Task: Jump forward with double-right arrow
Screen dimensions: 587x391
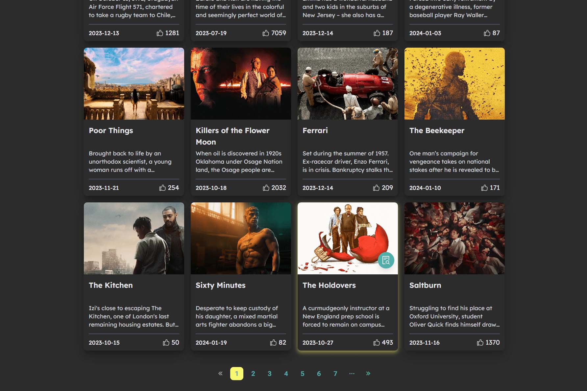Action: tap(368, 373)
